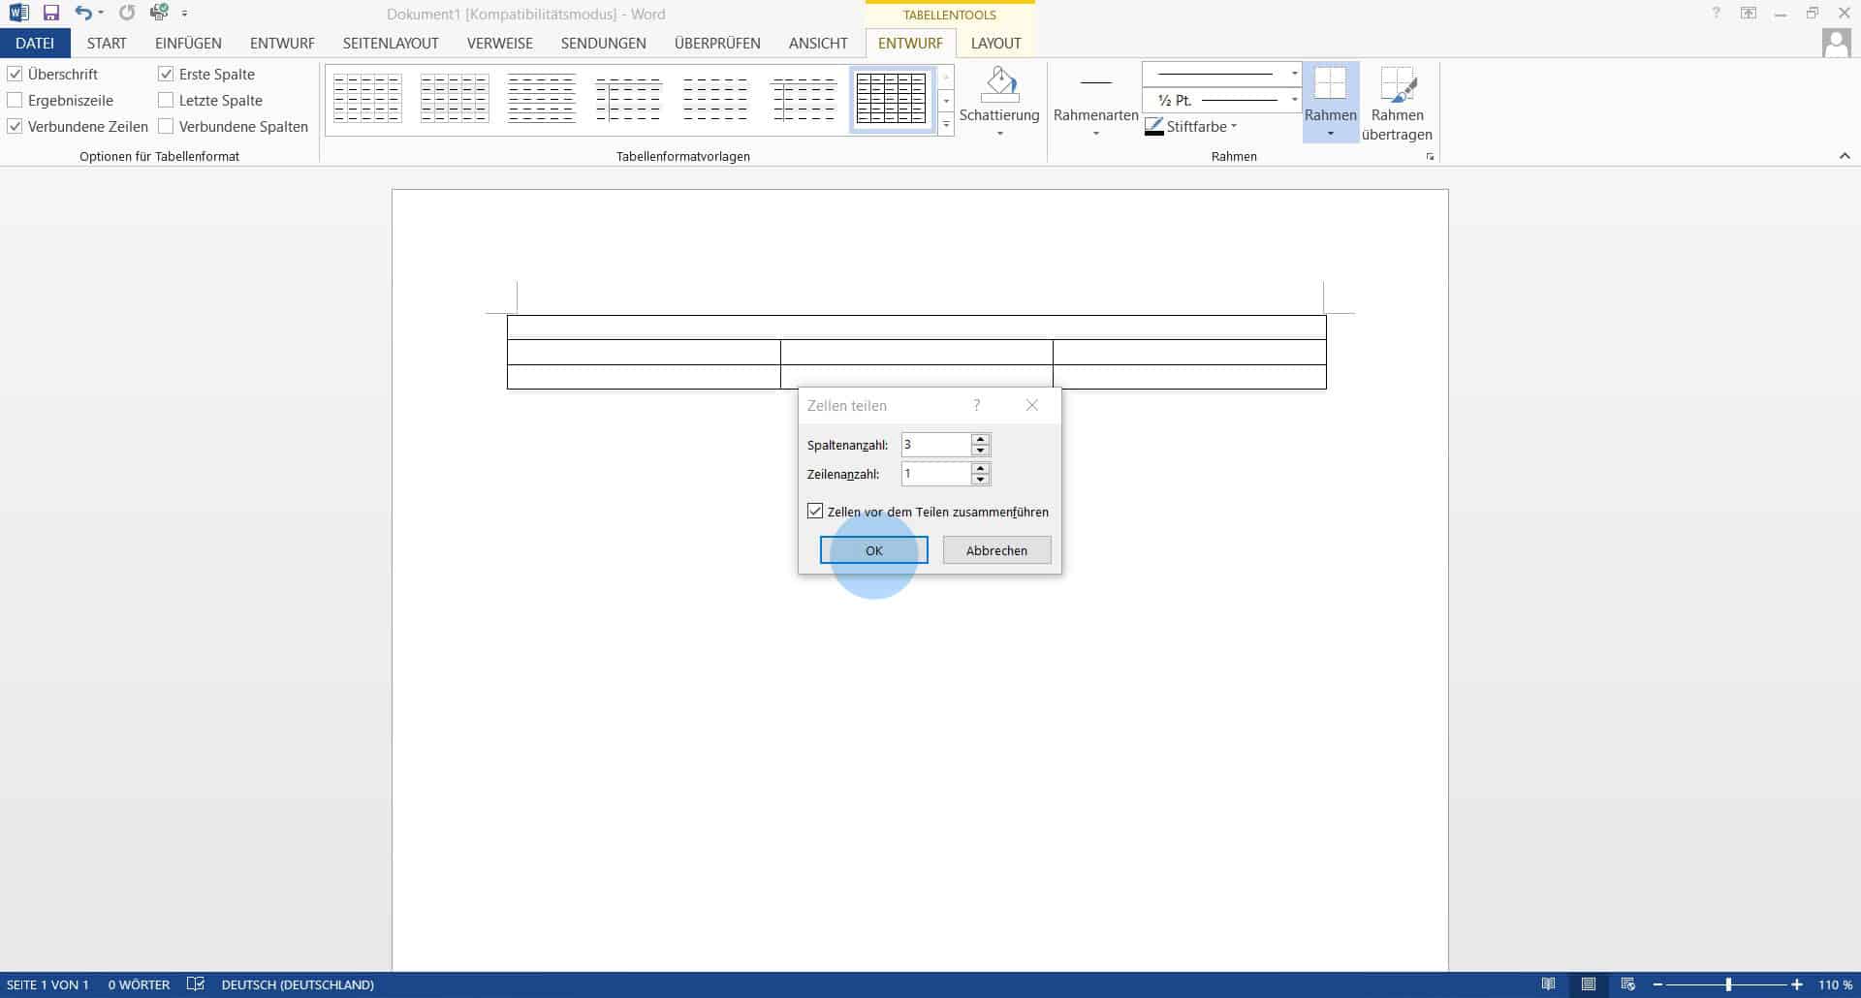Collapse the ribbon with the arrow
1861x998 pixels.
point(1844,156)
